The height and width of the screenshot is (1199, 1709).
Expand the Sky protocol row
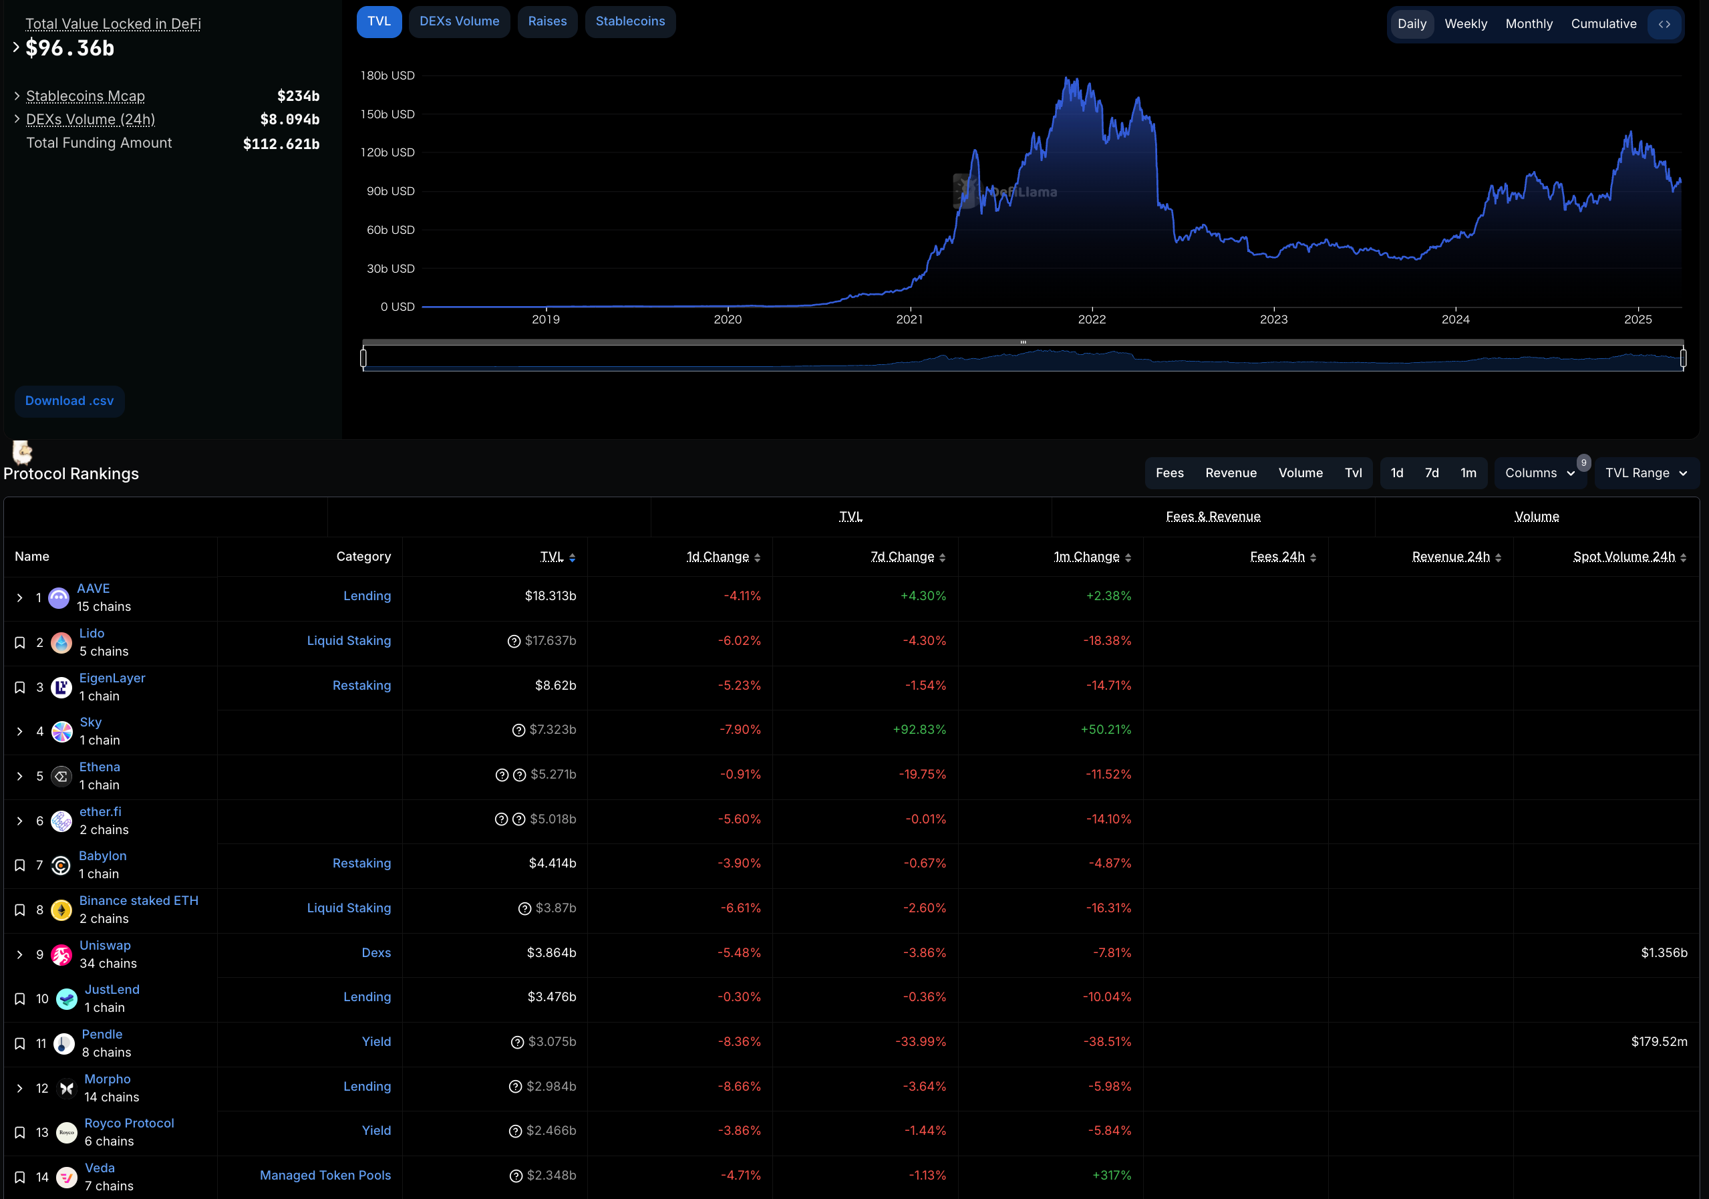[20, 731]
